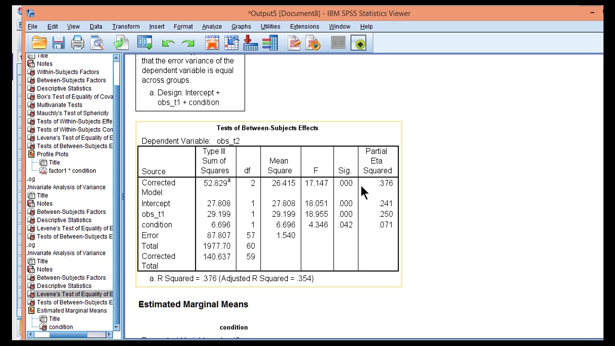Click the Go to Variable red arrow icon
The width and height of the screenshot is (615, 346).
(x=250, y=44)
